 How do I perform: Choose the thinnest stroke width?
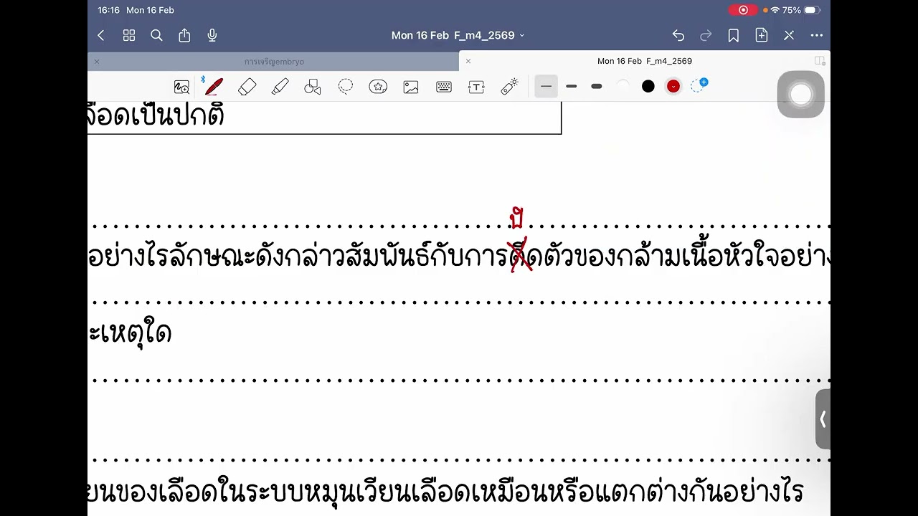coord(546,86)
